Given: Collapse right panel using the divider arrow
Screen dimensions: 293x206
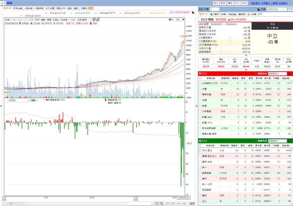Looking at the screenshot, I should coord(196,106).
